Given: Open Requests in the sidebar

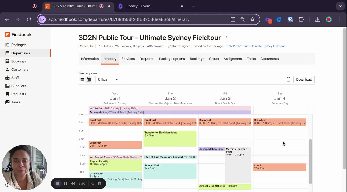Looking at the screenshot, I should (x=18, y=94).
